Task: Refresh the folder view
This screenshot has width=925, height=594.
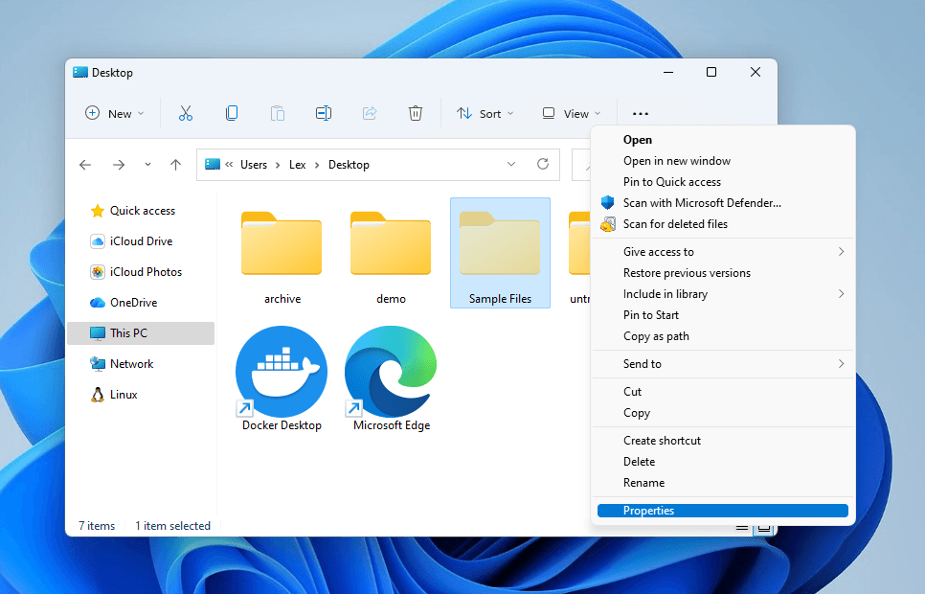Action: coord(543,164)
